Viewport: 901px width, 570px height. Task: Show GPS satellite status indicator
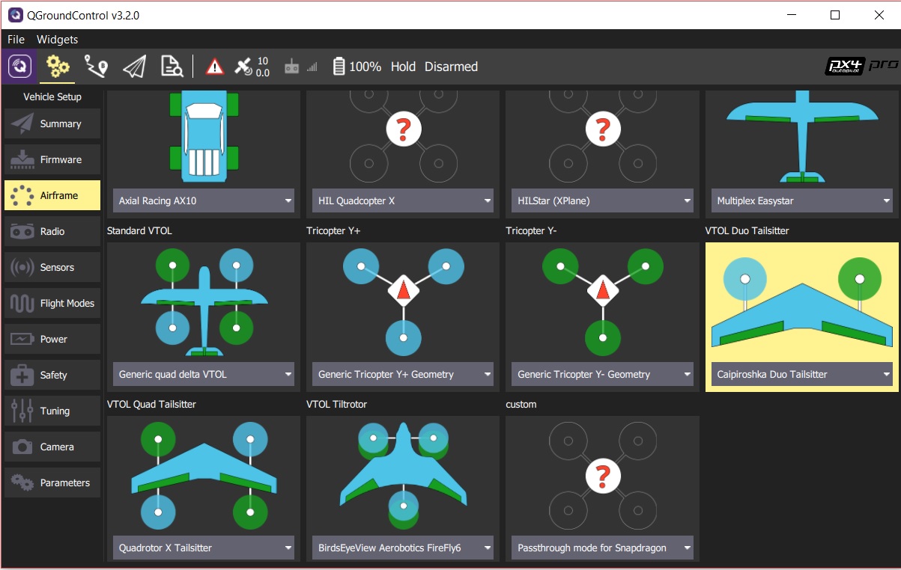[251, 67]
